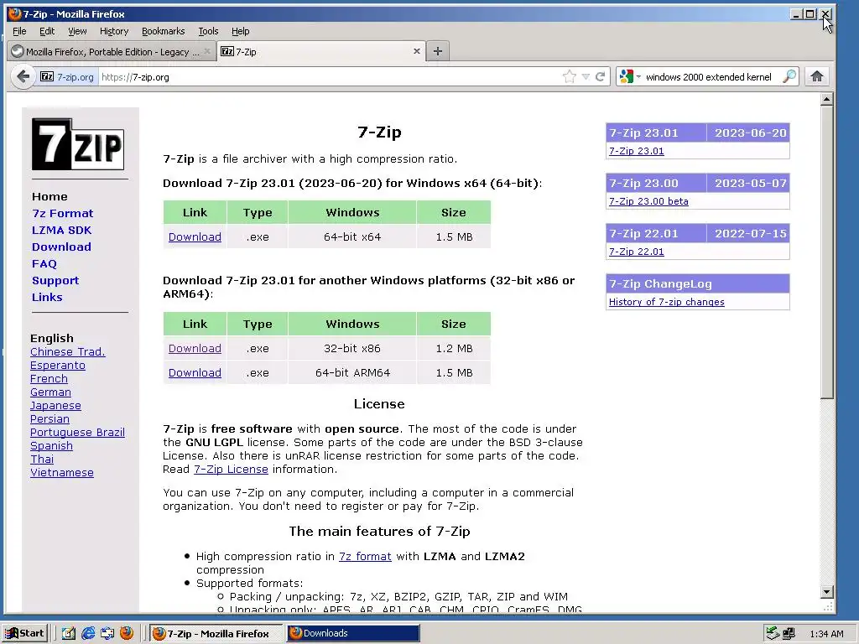Viewport: 859px width, 644px height.
Task: Download the 64-bit ARM64 exe
Action: 195,373
